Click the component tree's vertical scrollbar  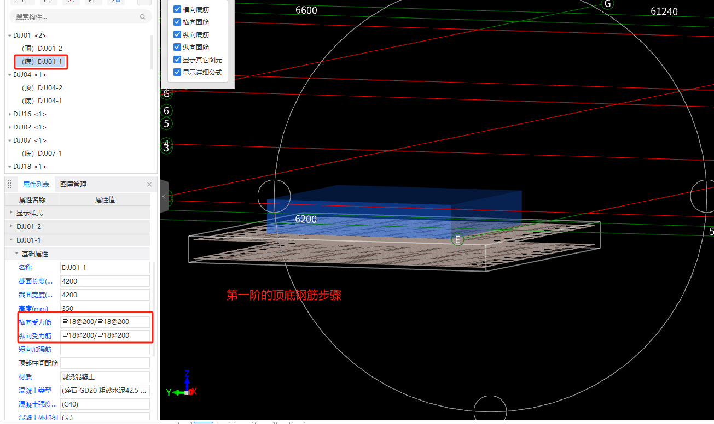(152, 52)
